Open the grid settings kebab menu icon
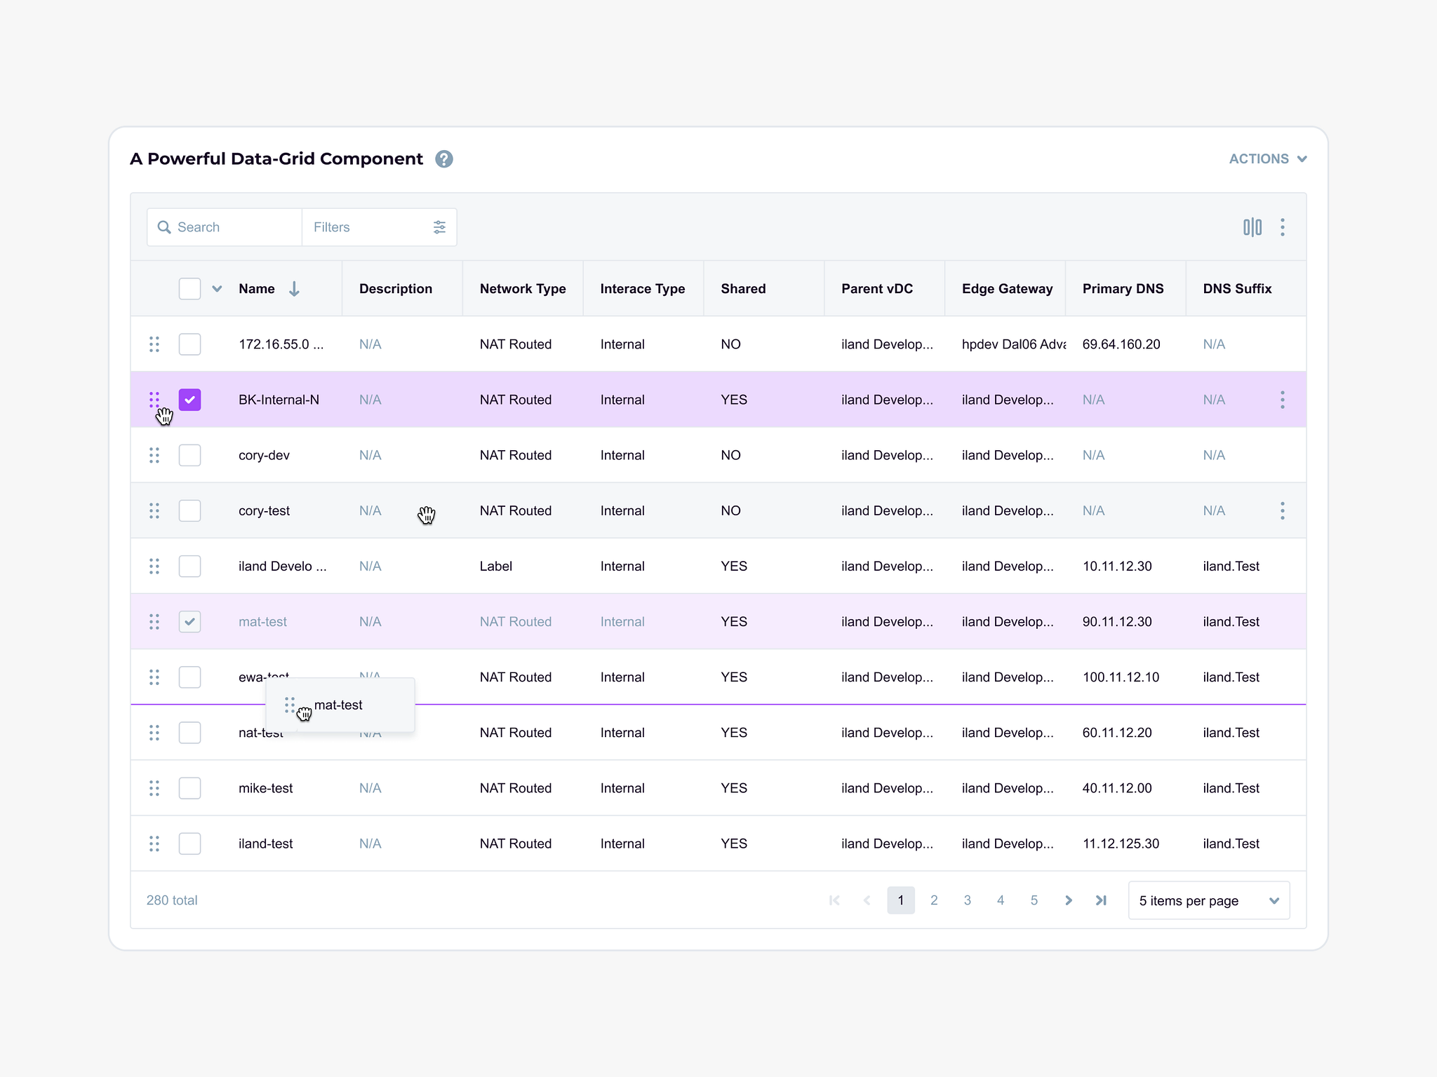 1283,226
